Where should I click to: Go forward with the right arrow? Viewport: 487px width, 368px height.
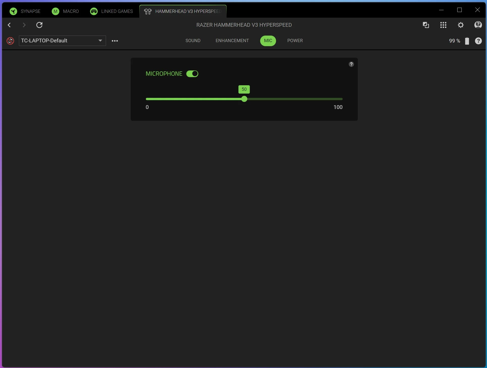pyautogui.click(x=24, y=25)
